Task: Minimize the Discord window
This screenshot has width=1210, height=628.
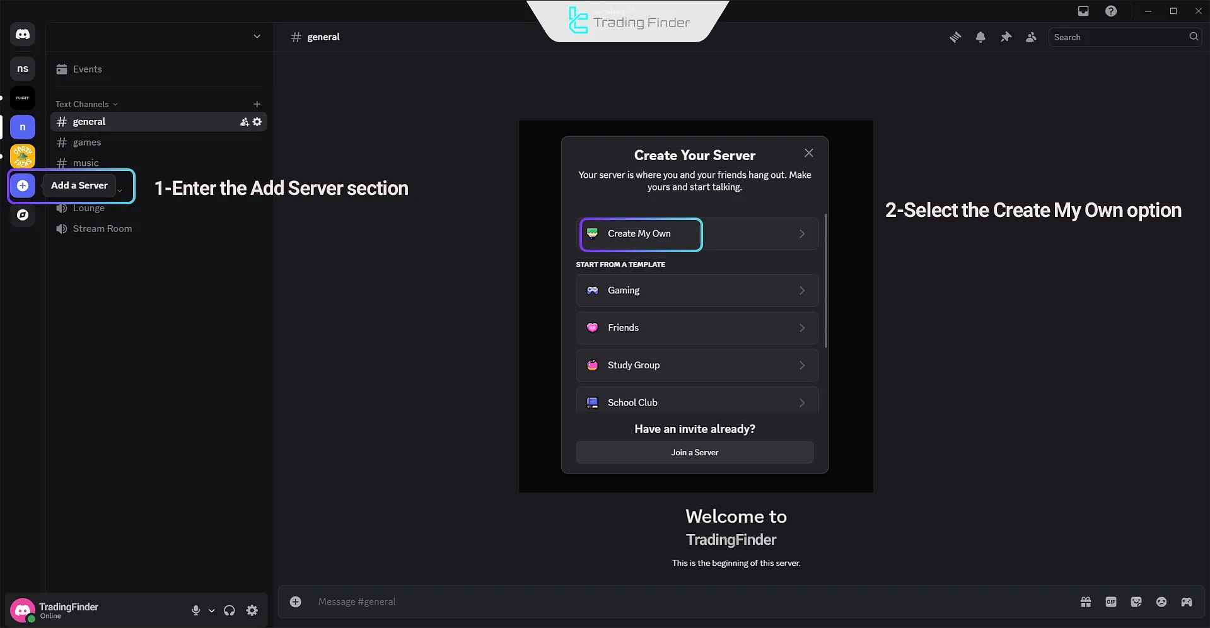Action: [1148, 11]
